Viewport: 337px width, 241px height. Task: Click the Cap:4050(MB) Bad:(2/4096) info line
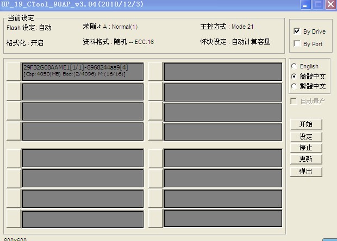(74, 74)
